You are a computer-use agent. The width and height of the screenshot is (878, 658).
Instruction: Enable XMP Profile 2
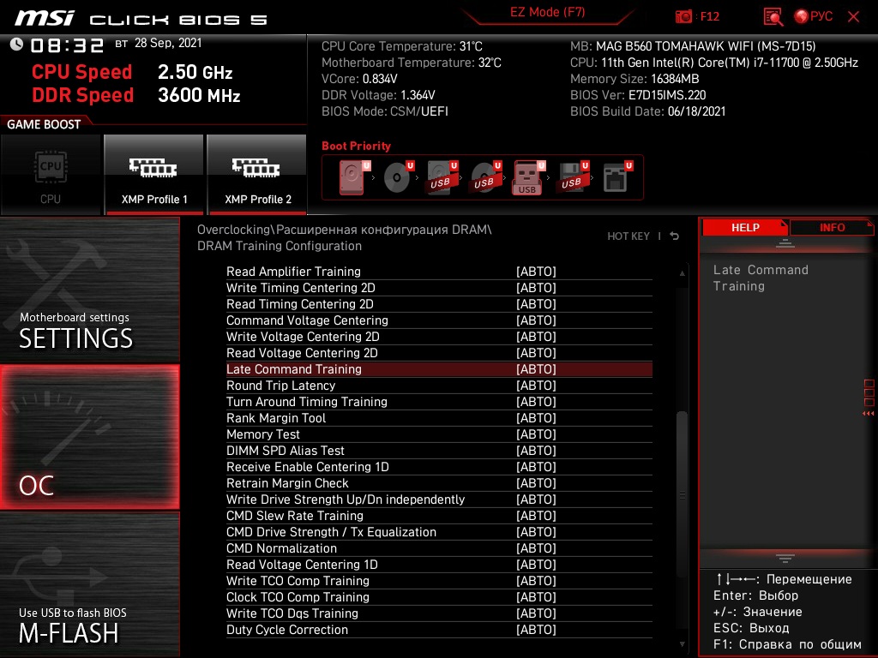(x=257, y=175)
